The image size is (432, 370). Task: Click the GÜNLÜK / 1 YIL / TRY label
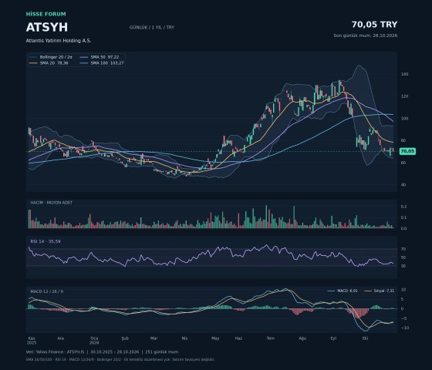pyautogui.click(x=152, y=27)
